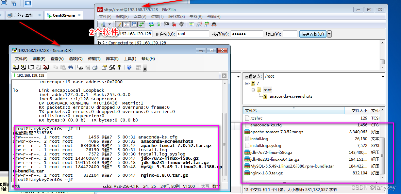Toggle synchronized browsing in FileZilla

(x=207, y=24)
